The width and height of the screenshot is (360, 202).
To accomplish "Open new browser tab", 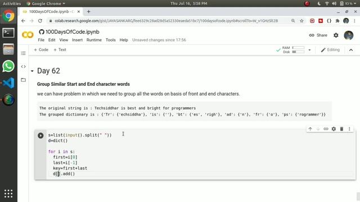I will pos(89,12).
